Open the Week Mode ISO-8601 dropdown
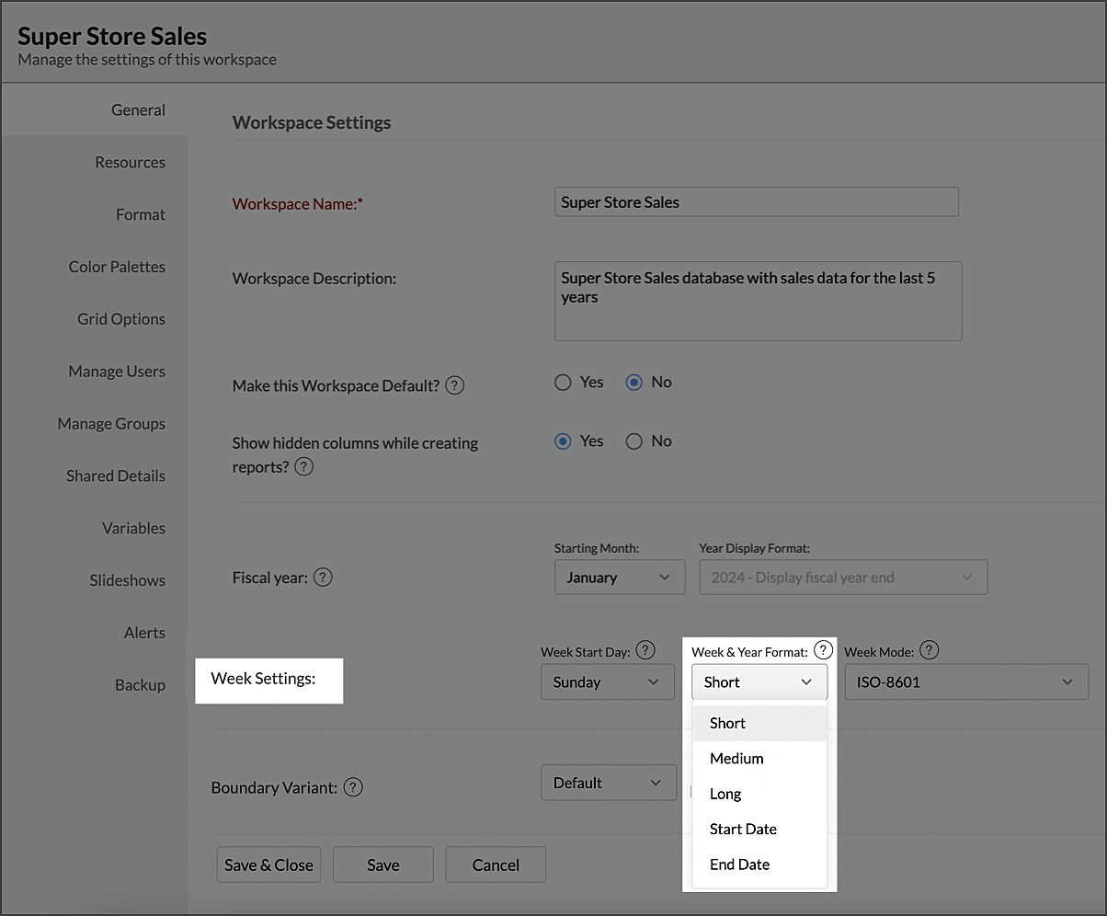1107x916 pixels. pyautogui.click(x=965, y=682)
